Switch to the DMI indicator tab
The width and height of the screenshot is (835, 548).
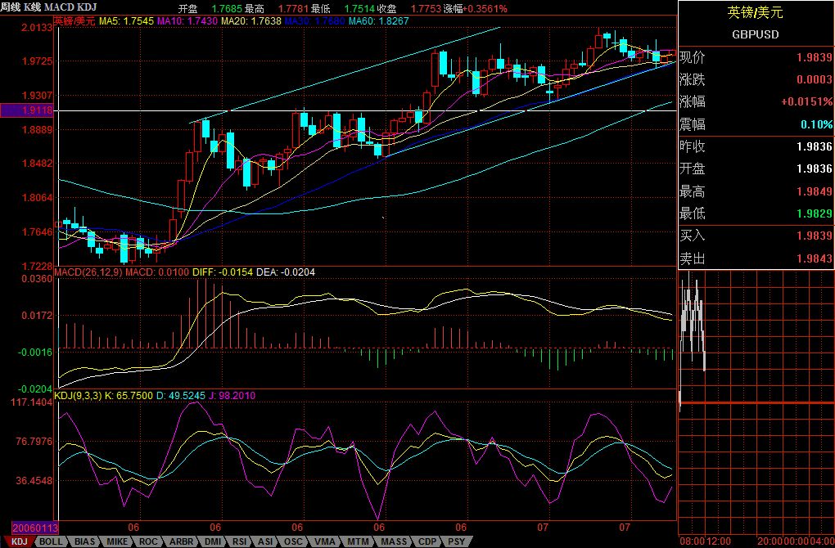212,541
